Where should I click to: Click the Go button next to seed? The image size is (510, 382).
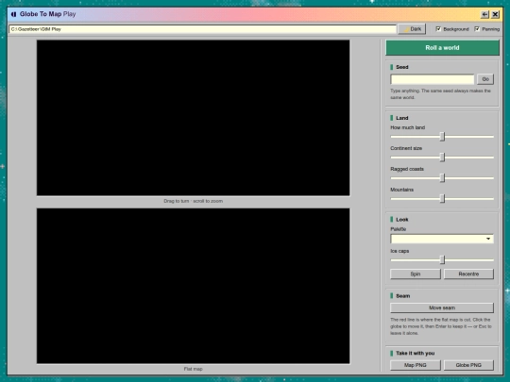click(x=485, y=79)
